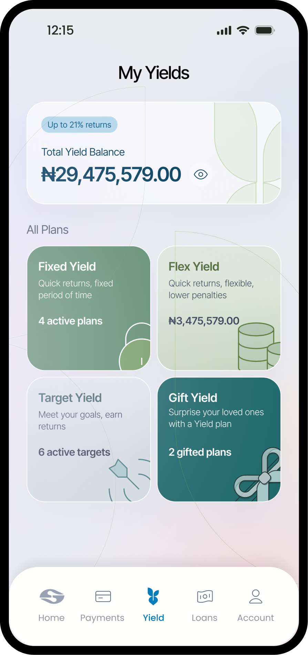Switch to the Loans tab label
This screenshot has width=308, height=655.
tap(205, 618)
